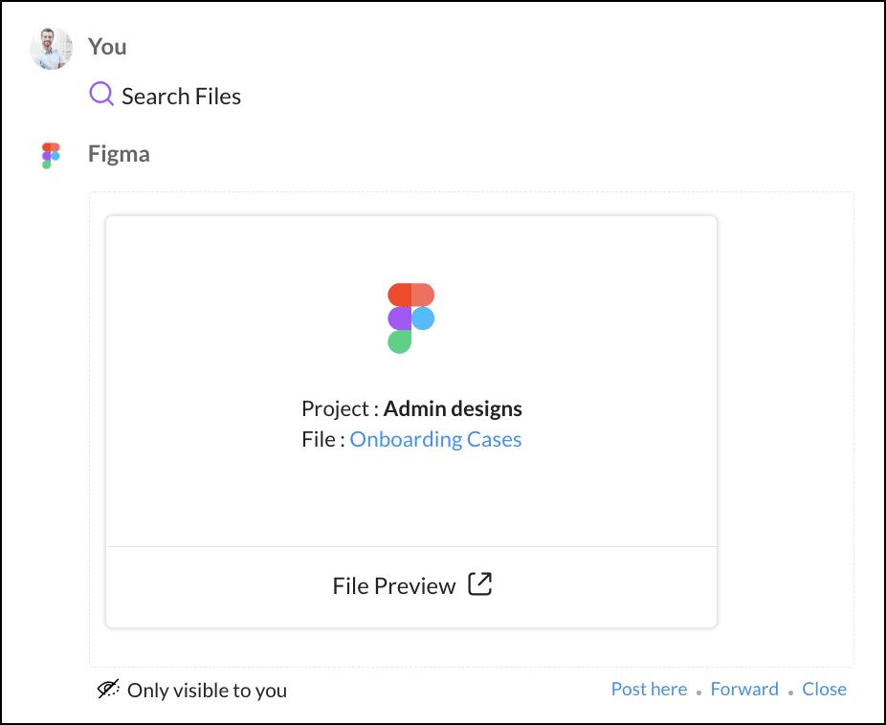Click the small Figma app icon beside the sender name
886x725 pixels.
coord(51,155)
